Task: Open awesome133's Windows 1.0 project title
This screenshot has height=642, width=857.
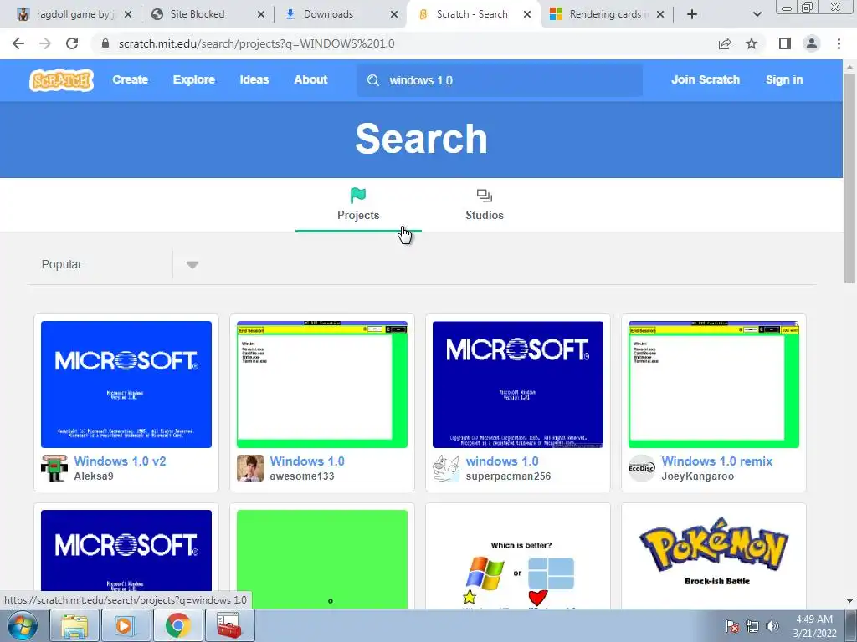Action: 307,461
